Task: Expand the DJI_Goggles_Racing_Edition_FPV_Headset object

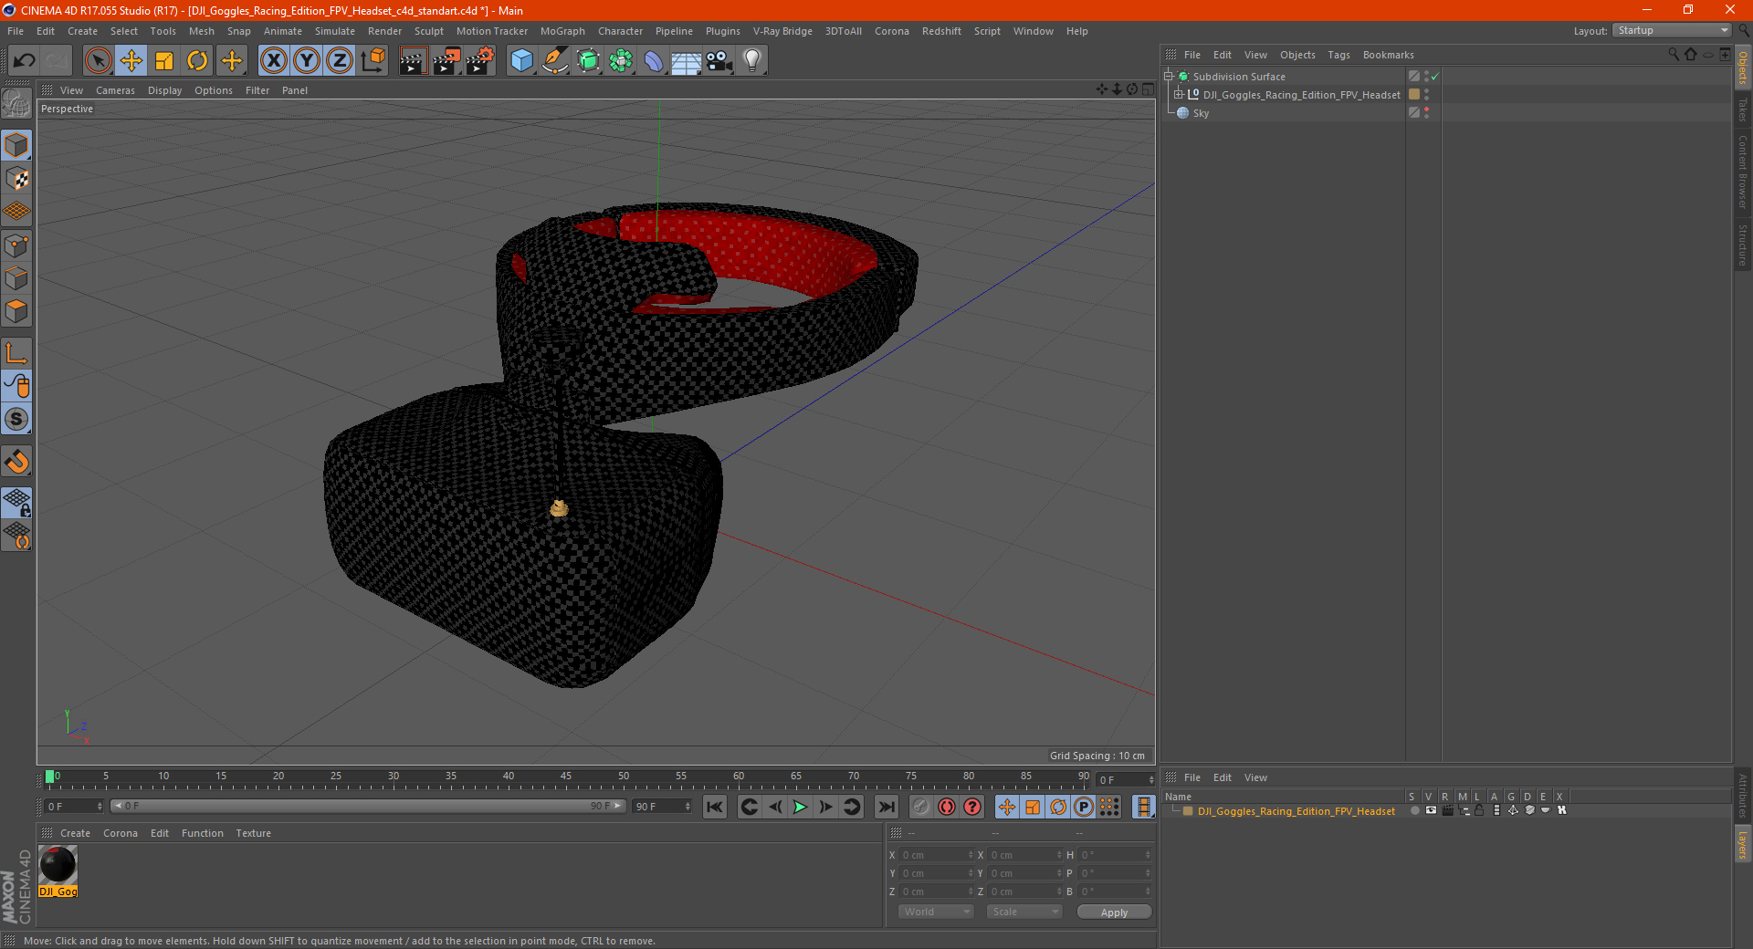Action: pos(1179,95)
